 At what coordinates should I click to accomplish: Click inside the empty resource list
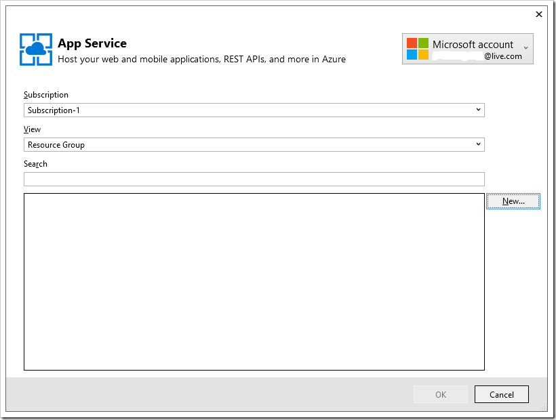tap(254, 282)
